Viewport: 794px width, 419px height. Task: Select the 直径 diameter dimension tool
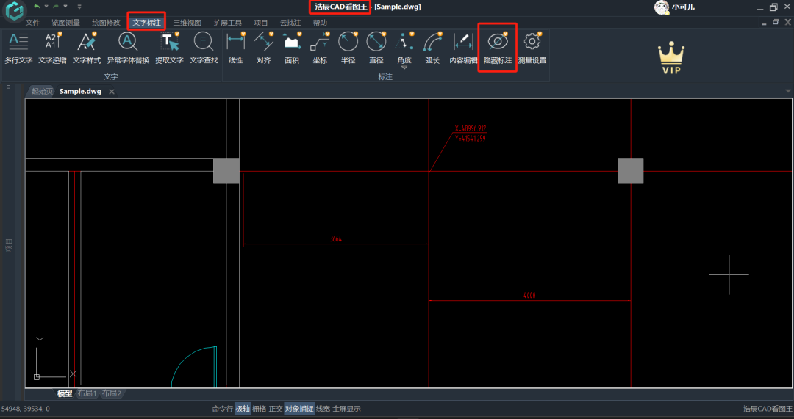(x=376, y=48)
